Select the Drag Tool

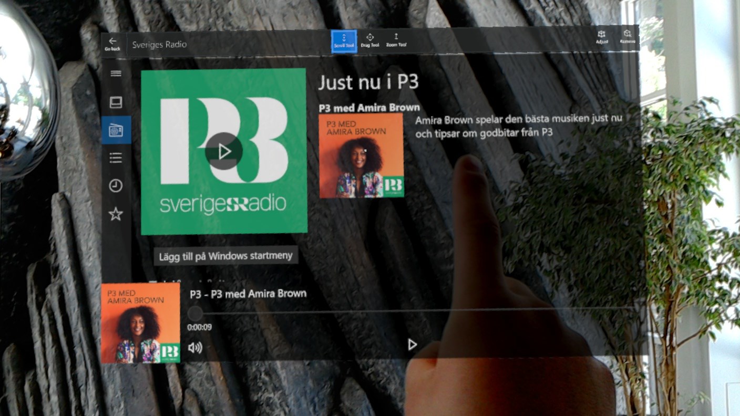point(369,41)
